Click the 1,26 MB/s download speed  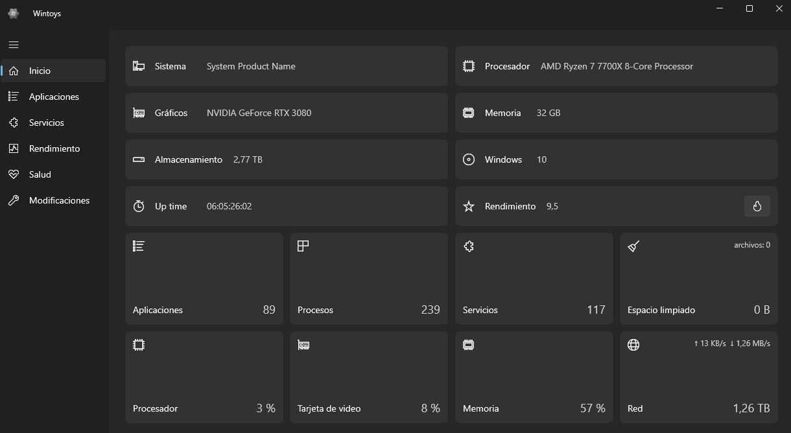pyautogui.click(x=750, y=344)
